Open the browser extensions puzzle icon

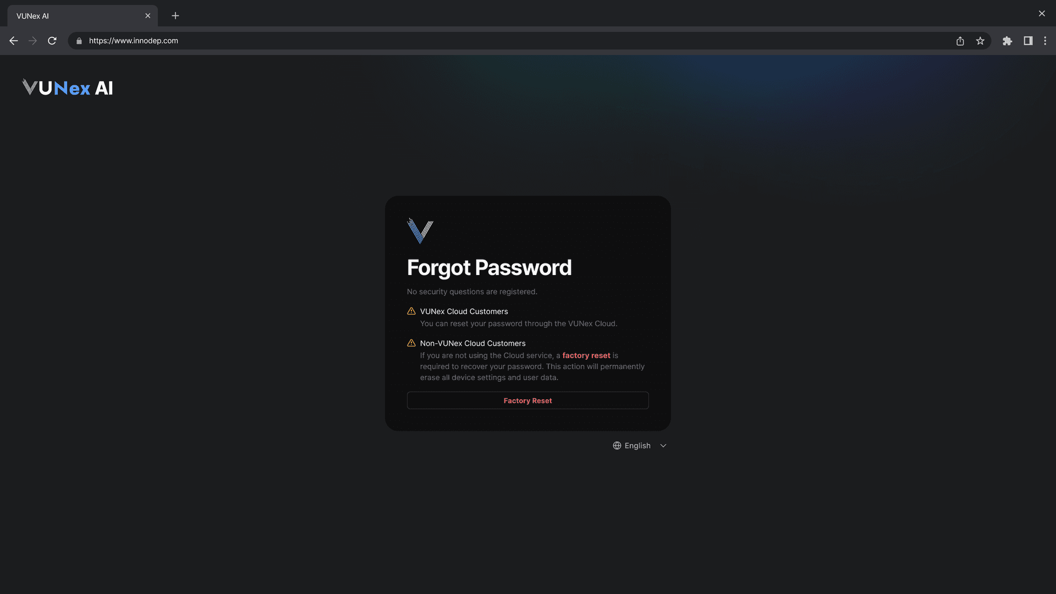pyautogui.click(x=1007, y=41)
